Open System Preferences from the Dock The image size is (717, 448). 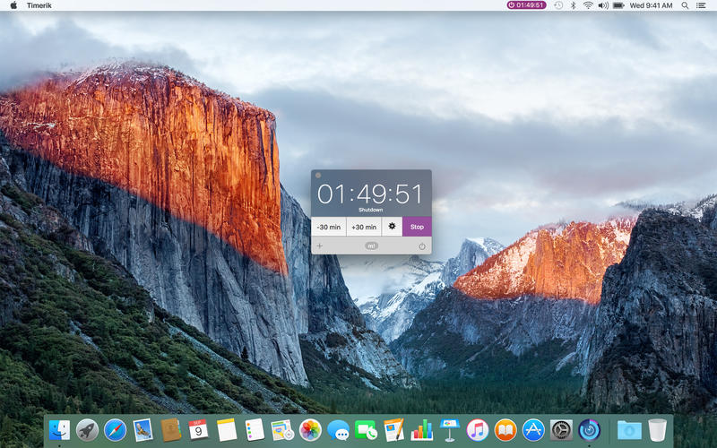(561, 430)
